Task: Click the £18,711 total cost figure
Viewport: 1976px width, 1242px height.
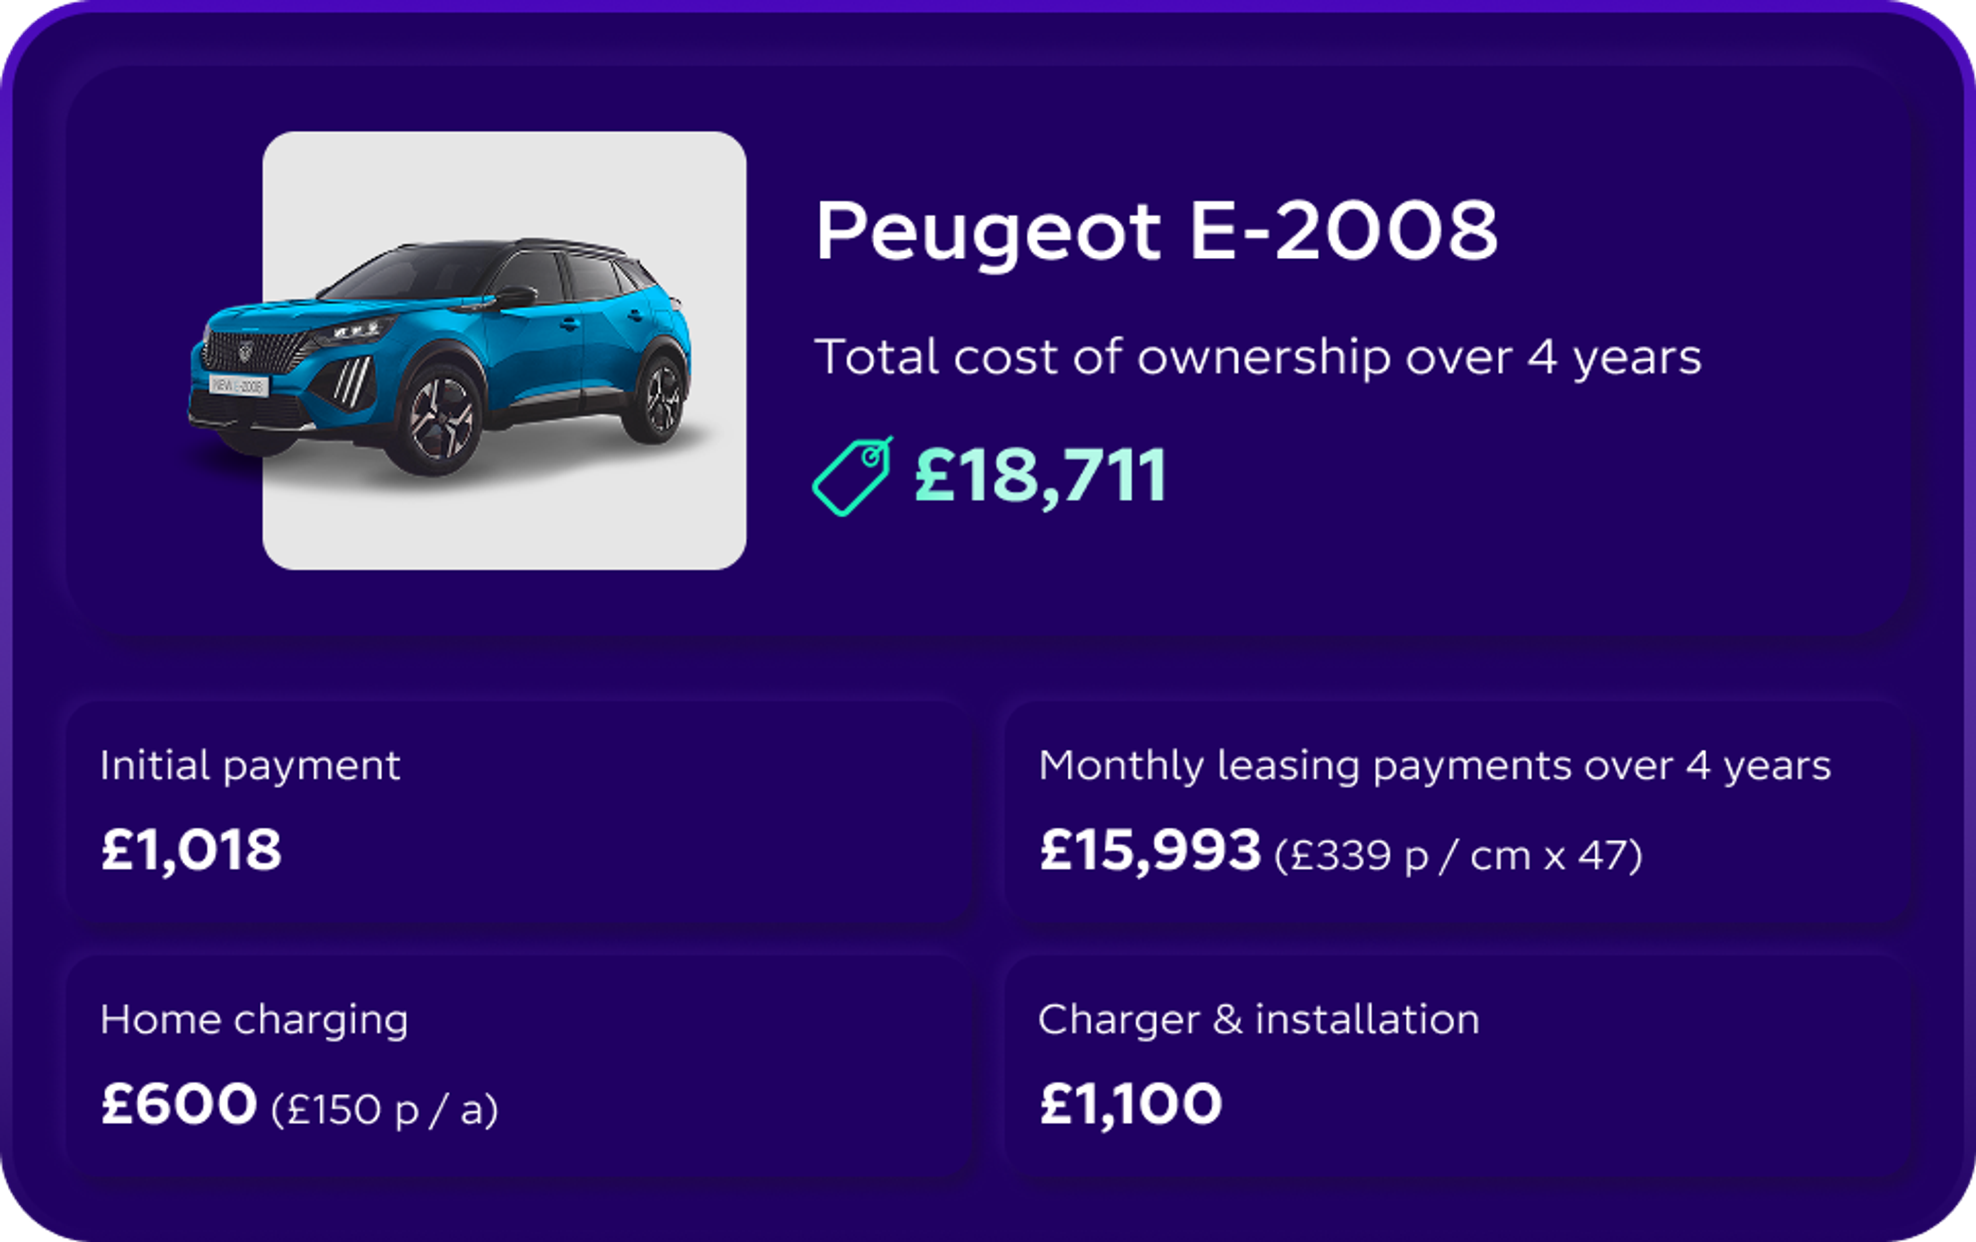Action: pyautogui.click(x=1039, y=476)
